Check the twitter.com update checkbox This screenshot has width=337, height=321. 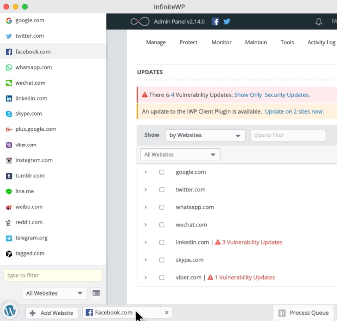[x=162, y=190]
